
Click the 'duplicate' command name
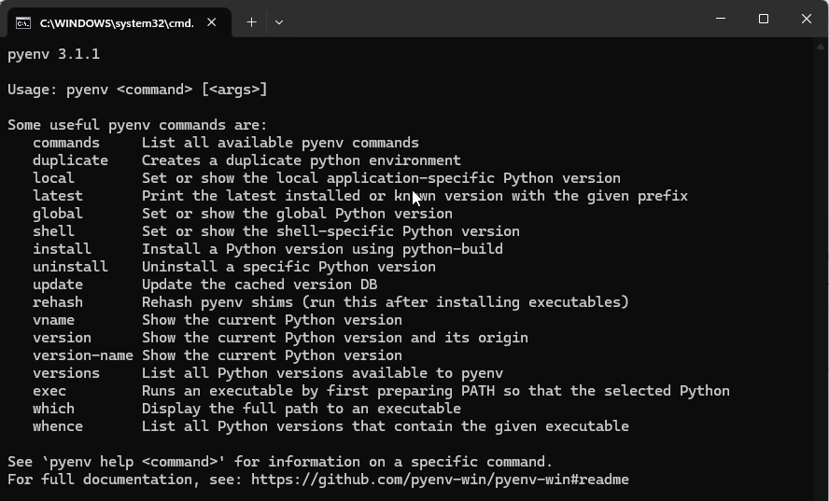pos(70,160)
